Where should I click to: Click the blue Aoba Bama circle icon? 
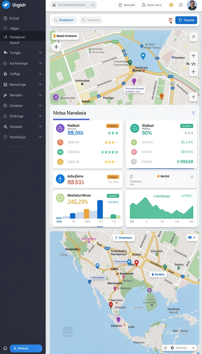pos(60,179)
